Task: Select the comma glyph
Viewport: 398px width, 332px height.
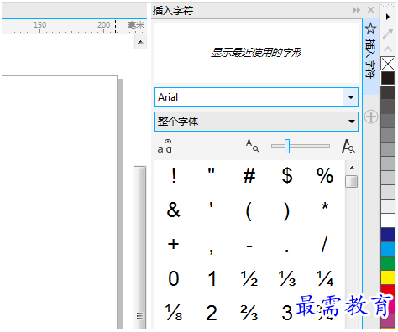Action: (x=212, y=250)
